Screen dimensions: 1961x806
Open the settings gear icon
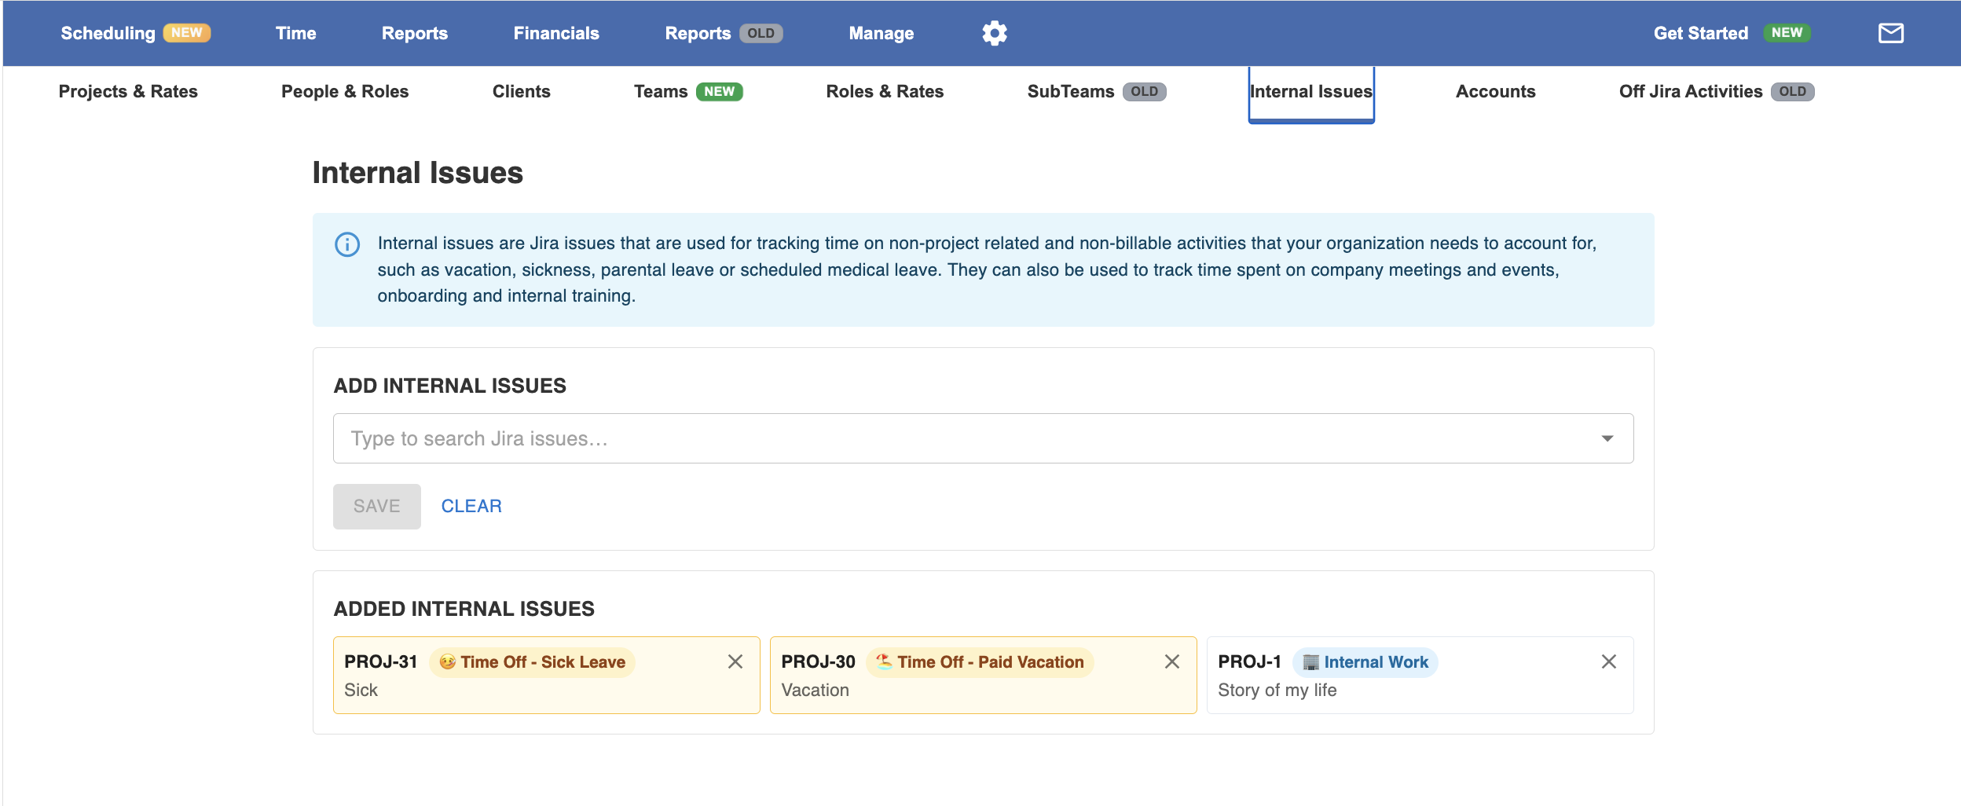click(994, 33)
